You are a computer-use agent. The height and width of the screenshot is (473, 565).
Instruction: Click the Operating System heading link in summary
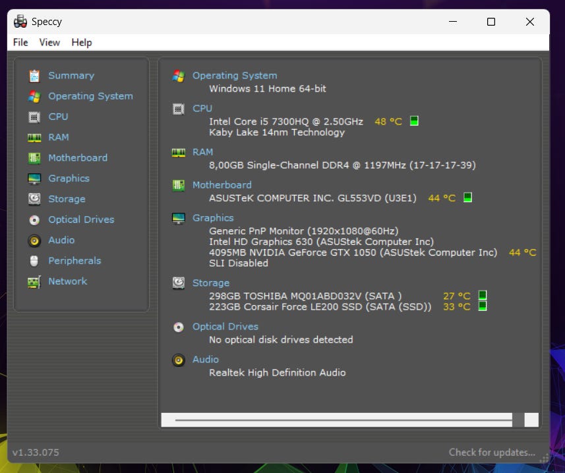[x=235, y=76]
